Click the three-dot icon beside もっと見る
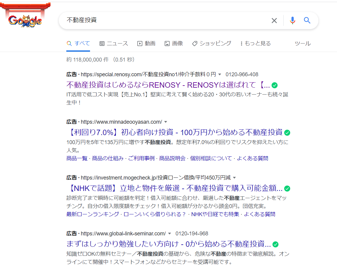Image resolution: width=337 pixels, height=266 pixels. [x=242, y=44]
